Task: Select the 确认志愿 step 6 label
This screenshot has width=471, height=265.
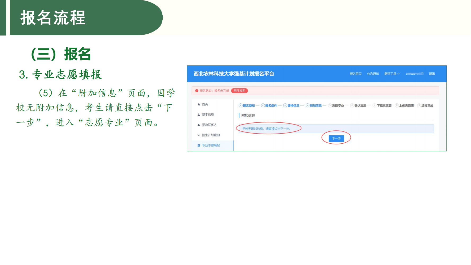Action: click(360, 105)
